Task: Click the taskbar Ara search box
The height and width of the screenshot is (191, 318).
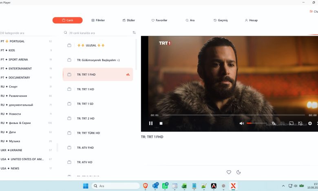Action: click(x=116, y=186)
